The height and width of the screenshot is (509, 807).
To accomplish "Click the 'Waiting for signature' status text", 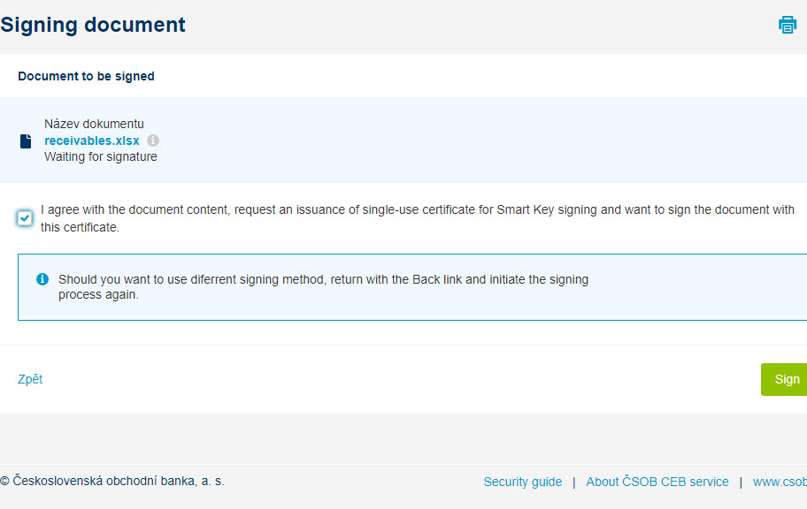I will (x=101, y=156).
